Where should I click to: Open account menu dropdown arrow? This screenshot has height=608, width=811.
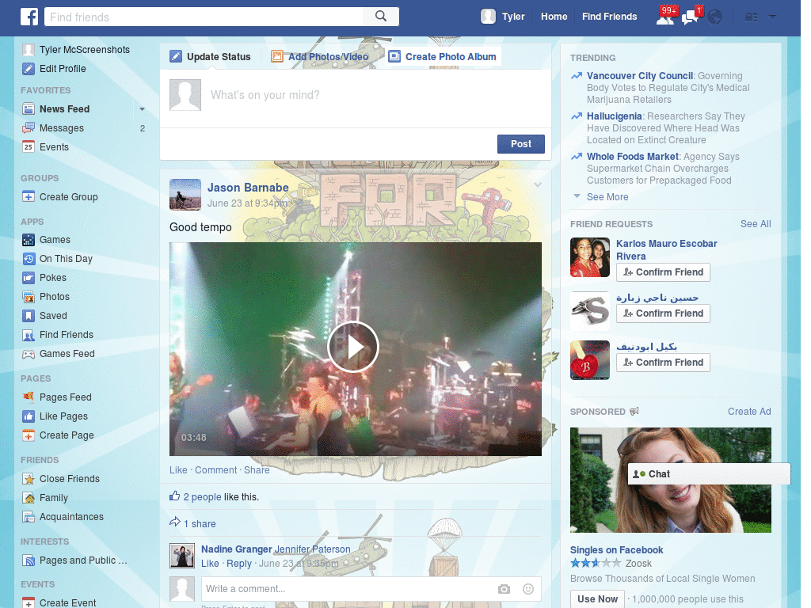tap(772, 17)
